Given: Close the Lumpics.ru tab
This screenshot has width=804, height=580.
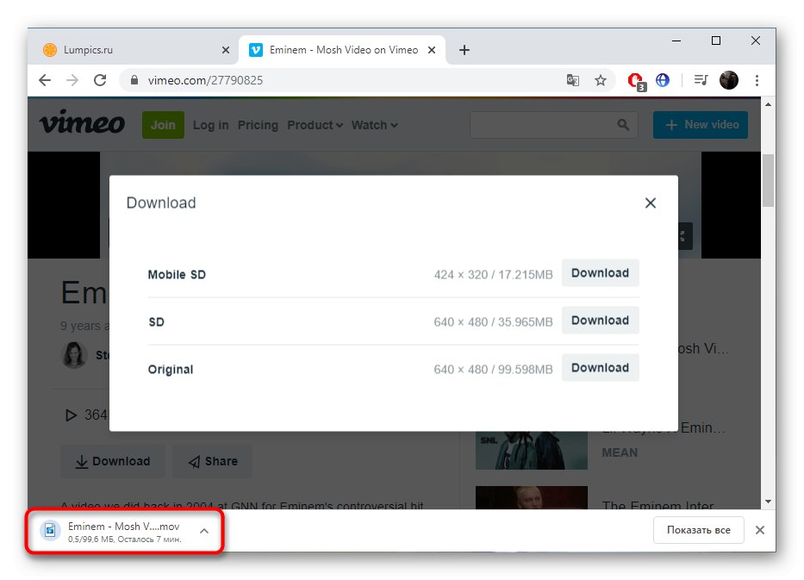Looking at the screenshot, I should 226,50.
